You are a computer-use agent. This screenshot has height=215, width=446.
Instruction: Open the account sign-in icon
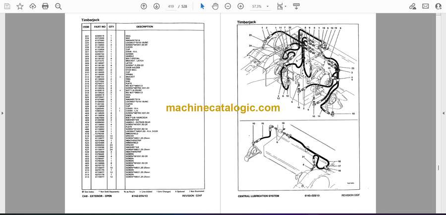tap(439, 6)
